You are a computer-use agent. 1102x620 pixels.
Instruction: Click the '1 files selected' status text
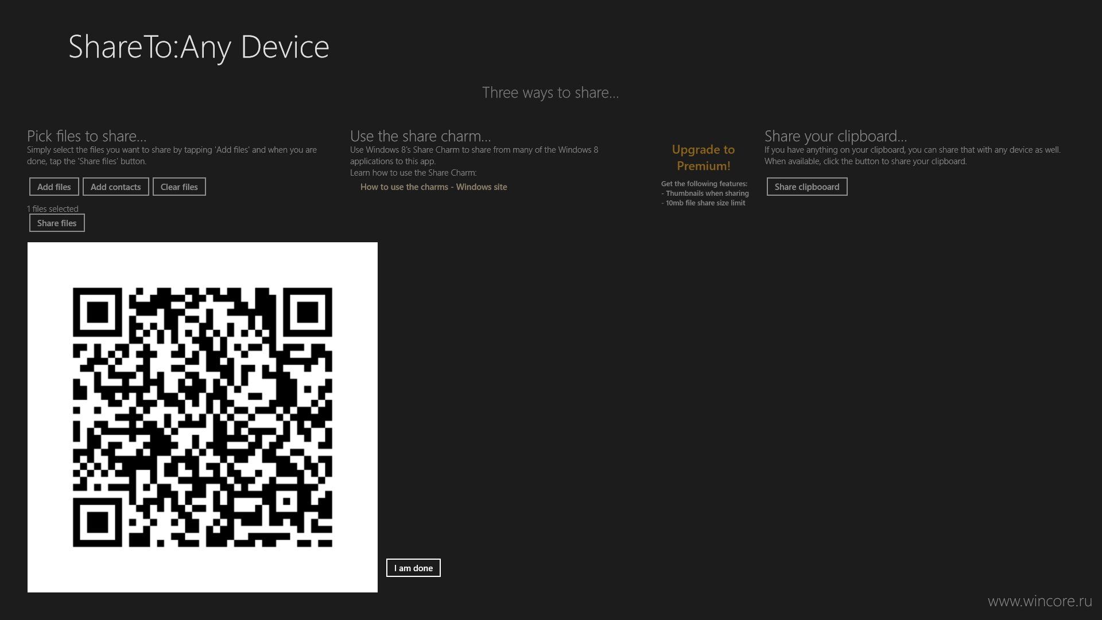[53, 208]
